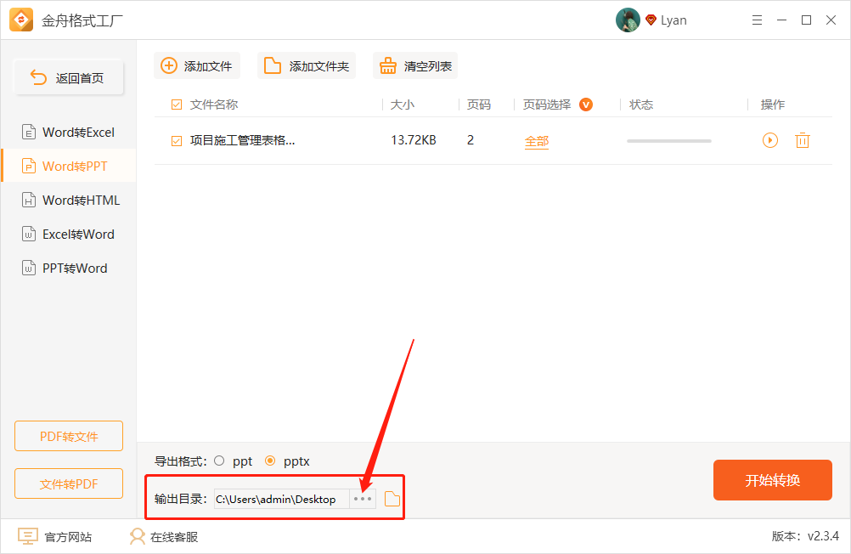Image resolution: width=851 pixels, height=554 pixels.
Task: Click the 13.72KB file size cell
Action: (x=414, y=140)
